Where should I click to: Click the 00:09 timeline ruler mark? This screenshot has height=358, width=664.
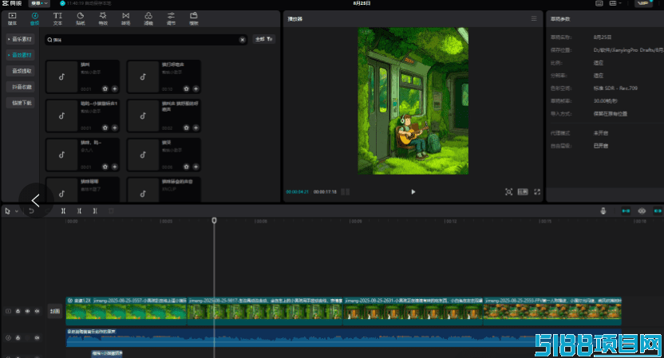[356, 222]
